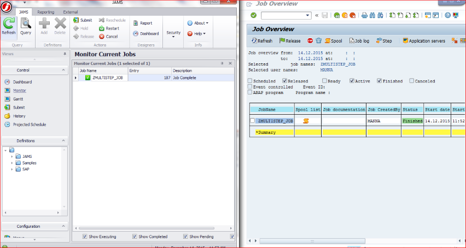
Task: Click the red Cancel action icon
Action: (x=102, y=37)
